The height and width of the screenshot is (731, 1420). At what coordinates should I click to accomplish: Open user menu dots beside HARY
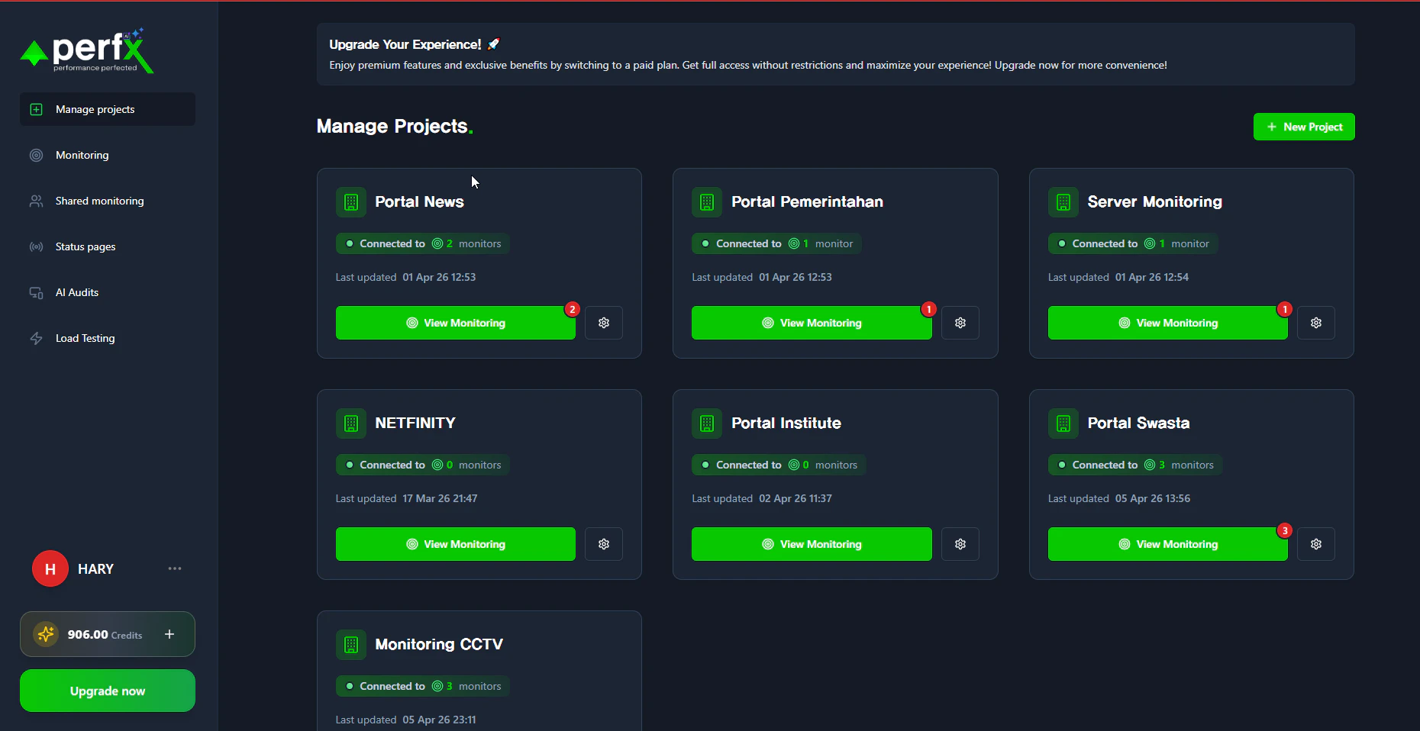[175, 568]
